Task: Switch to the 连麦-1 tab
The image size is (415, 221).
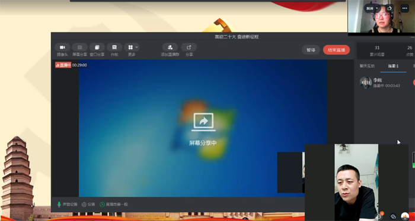Action: (x=393, y=66)
